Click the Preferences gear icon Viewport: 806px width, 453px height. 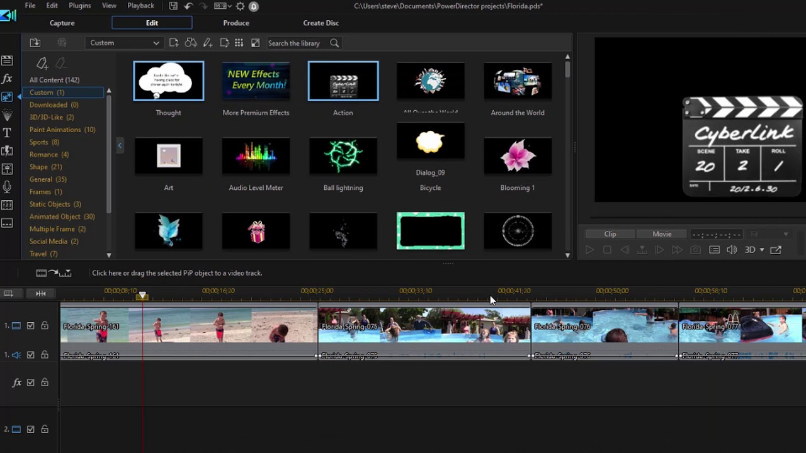click(x=240, y=6)
